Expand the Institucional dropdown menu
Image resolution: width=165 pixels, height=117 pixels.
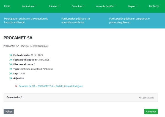[x=29, y=6]
